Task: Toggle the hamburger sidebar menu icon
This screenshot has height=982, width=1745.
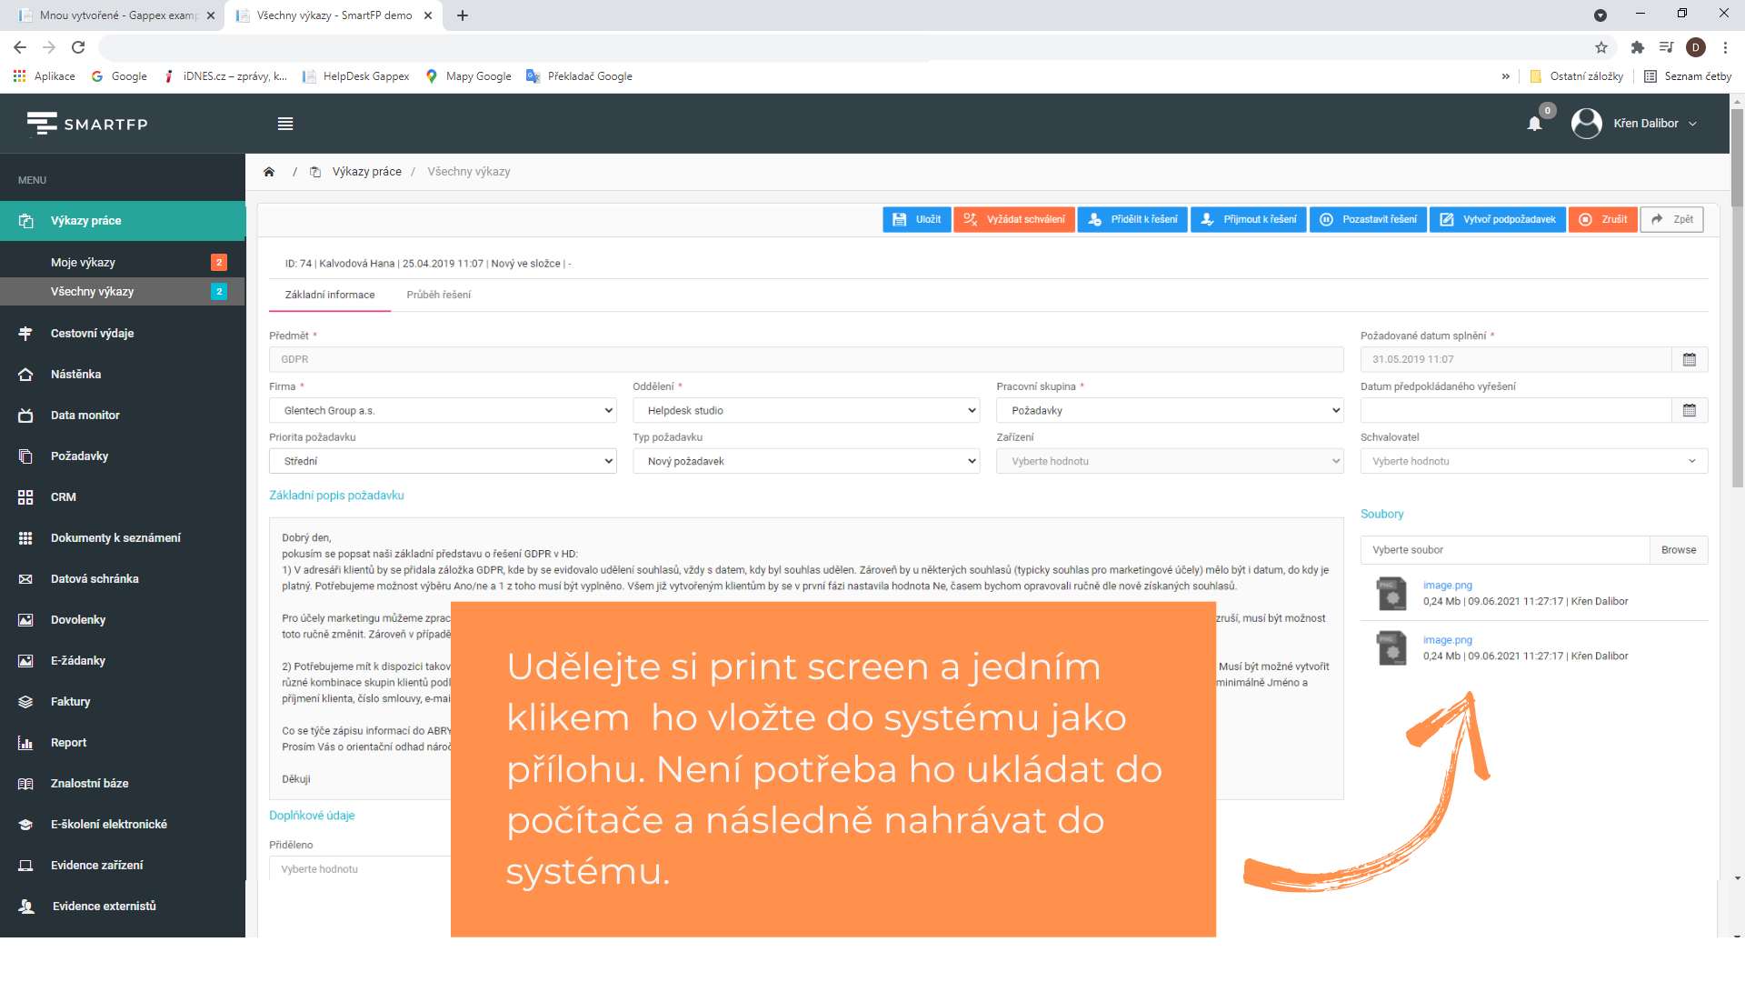Action: tap(285, 124)
